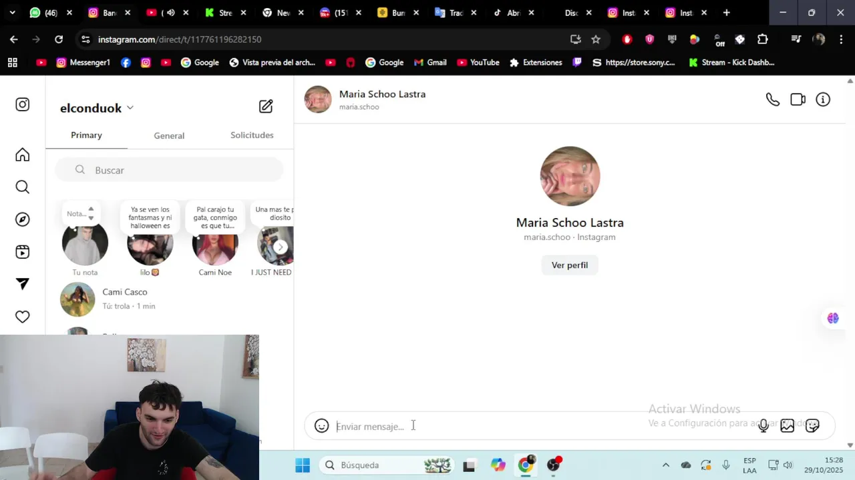Viewport: 855px width, 480px height.
Task: Go to Home feed icon
Action: 23,155
